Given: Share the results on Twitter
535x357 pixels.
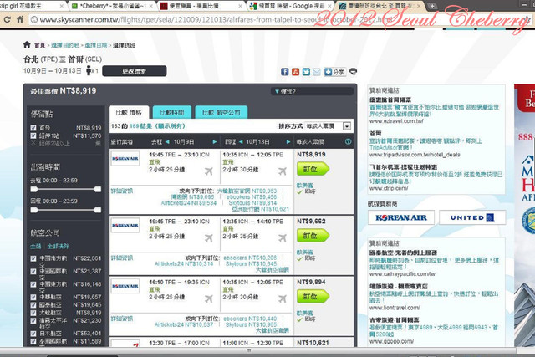Looking at the screenshot, I should (306, 72).
